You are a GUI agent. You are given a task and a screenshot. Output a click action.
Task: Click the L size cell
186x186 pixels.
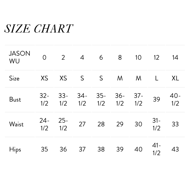[157, 78]
